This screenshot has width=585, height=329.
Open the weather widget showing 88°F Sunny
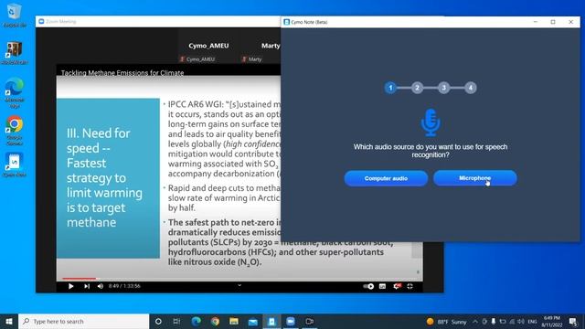pos(447,322)
